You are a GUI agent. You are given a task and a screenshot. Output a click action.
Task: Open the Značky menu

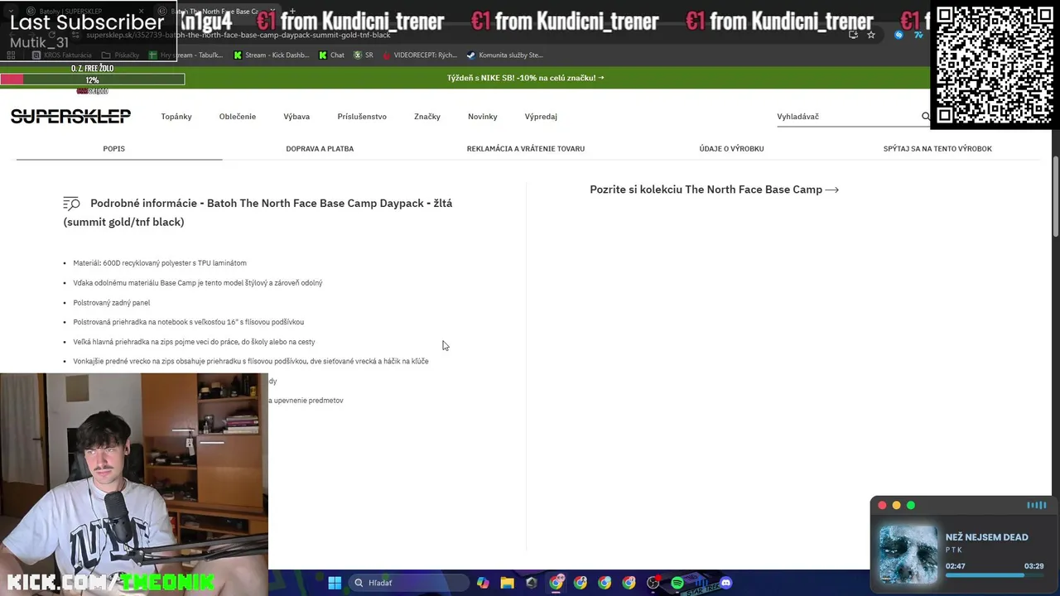point(427,117)
